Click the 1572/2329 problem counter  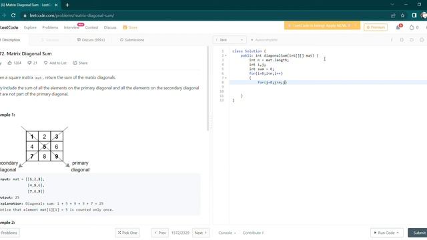[x=180, y=233]
